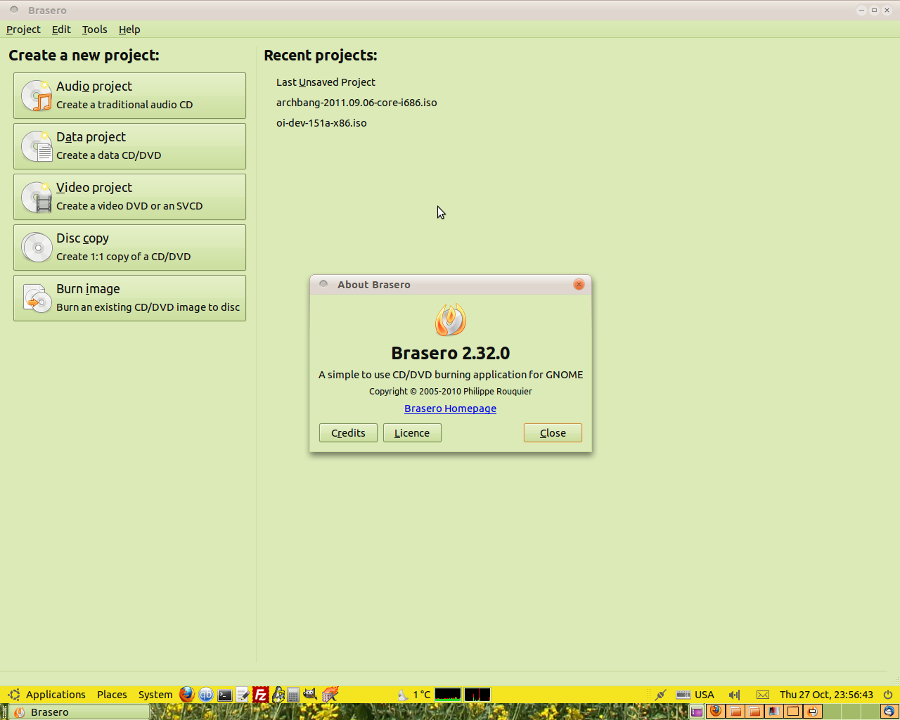Image resolution: width=900 pixels, height=720 pixels.
Task: Start a new Audio project
Action: pos(129,96)
